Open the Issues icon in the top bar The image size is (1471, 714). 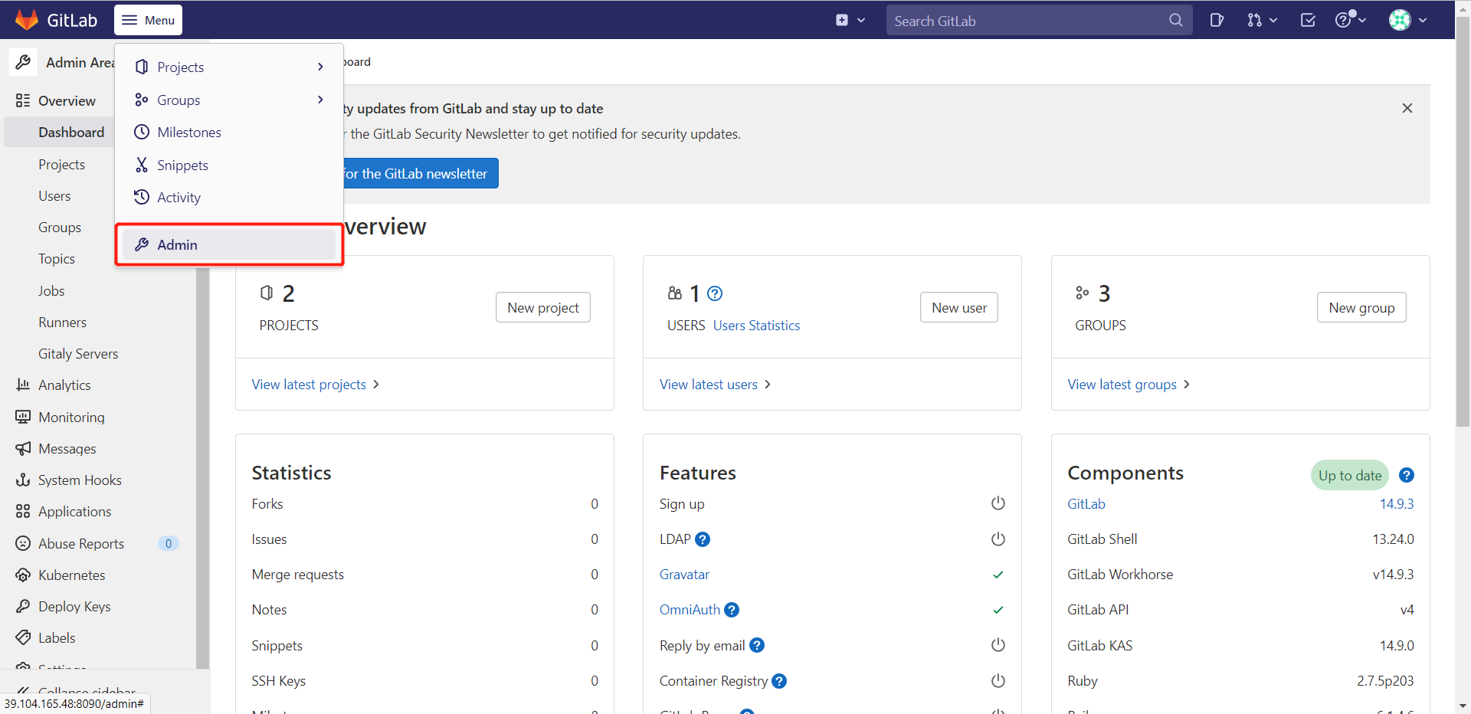click(1217, 21)
